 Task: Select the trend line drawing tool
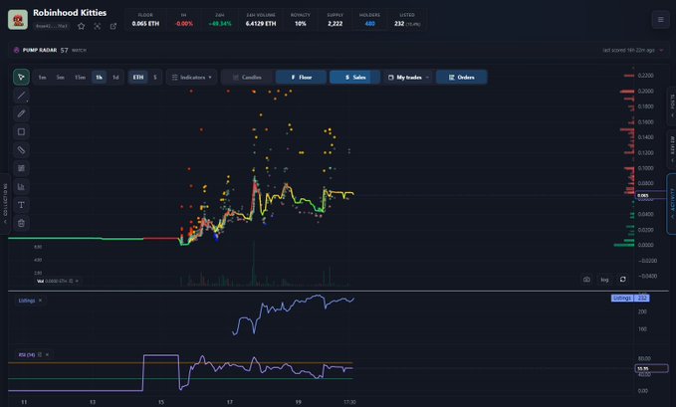click(x=21, y=96)
